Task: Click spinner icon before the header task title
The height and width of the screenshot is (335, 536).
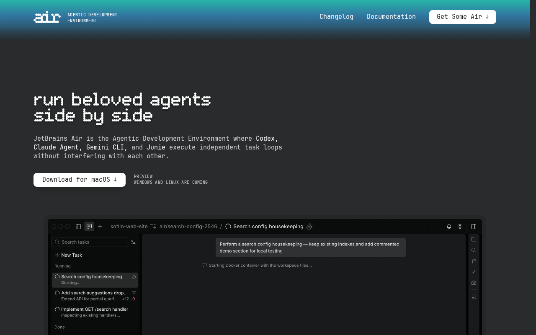Action: (x=228, y=227)
